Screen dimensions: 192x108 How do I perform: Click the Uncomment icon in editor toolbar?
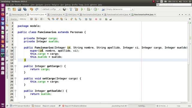coord(110,19)
